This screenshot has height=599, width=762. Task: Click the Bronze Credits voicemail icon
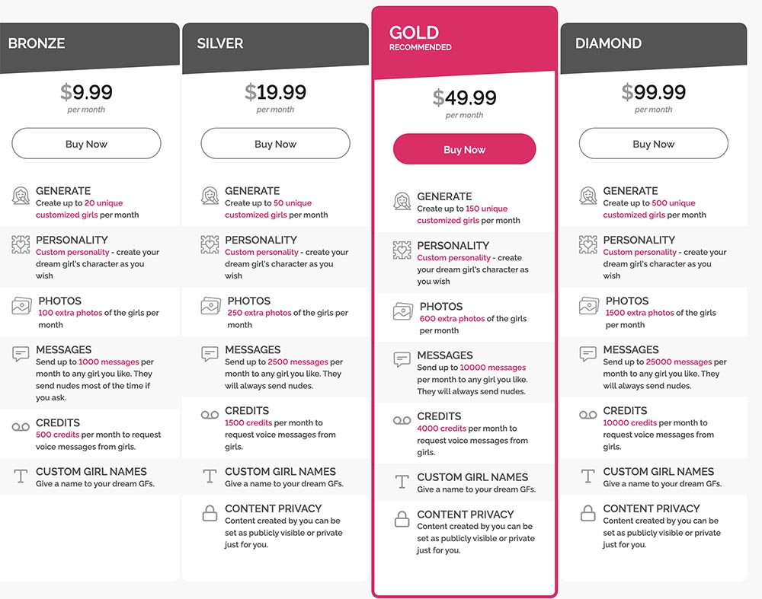(x=21, y=427)
